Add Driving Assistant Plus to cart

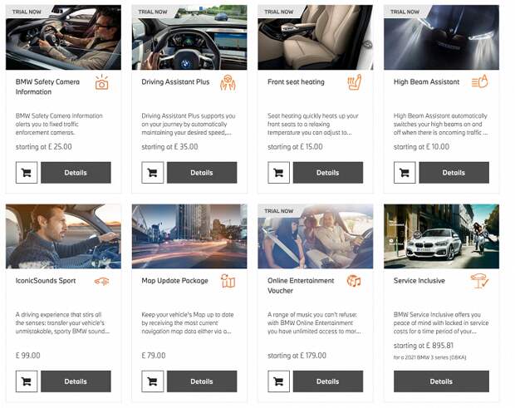tap(152, 173)
